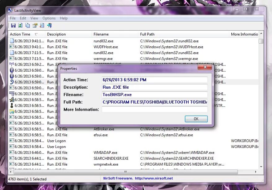272x190 pixels.
Task: Click path C:\Windows\System32\wermgr.exe
Action: [169, 59]
